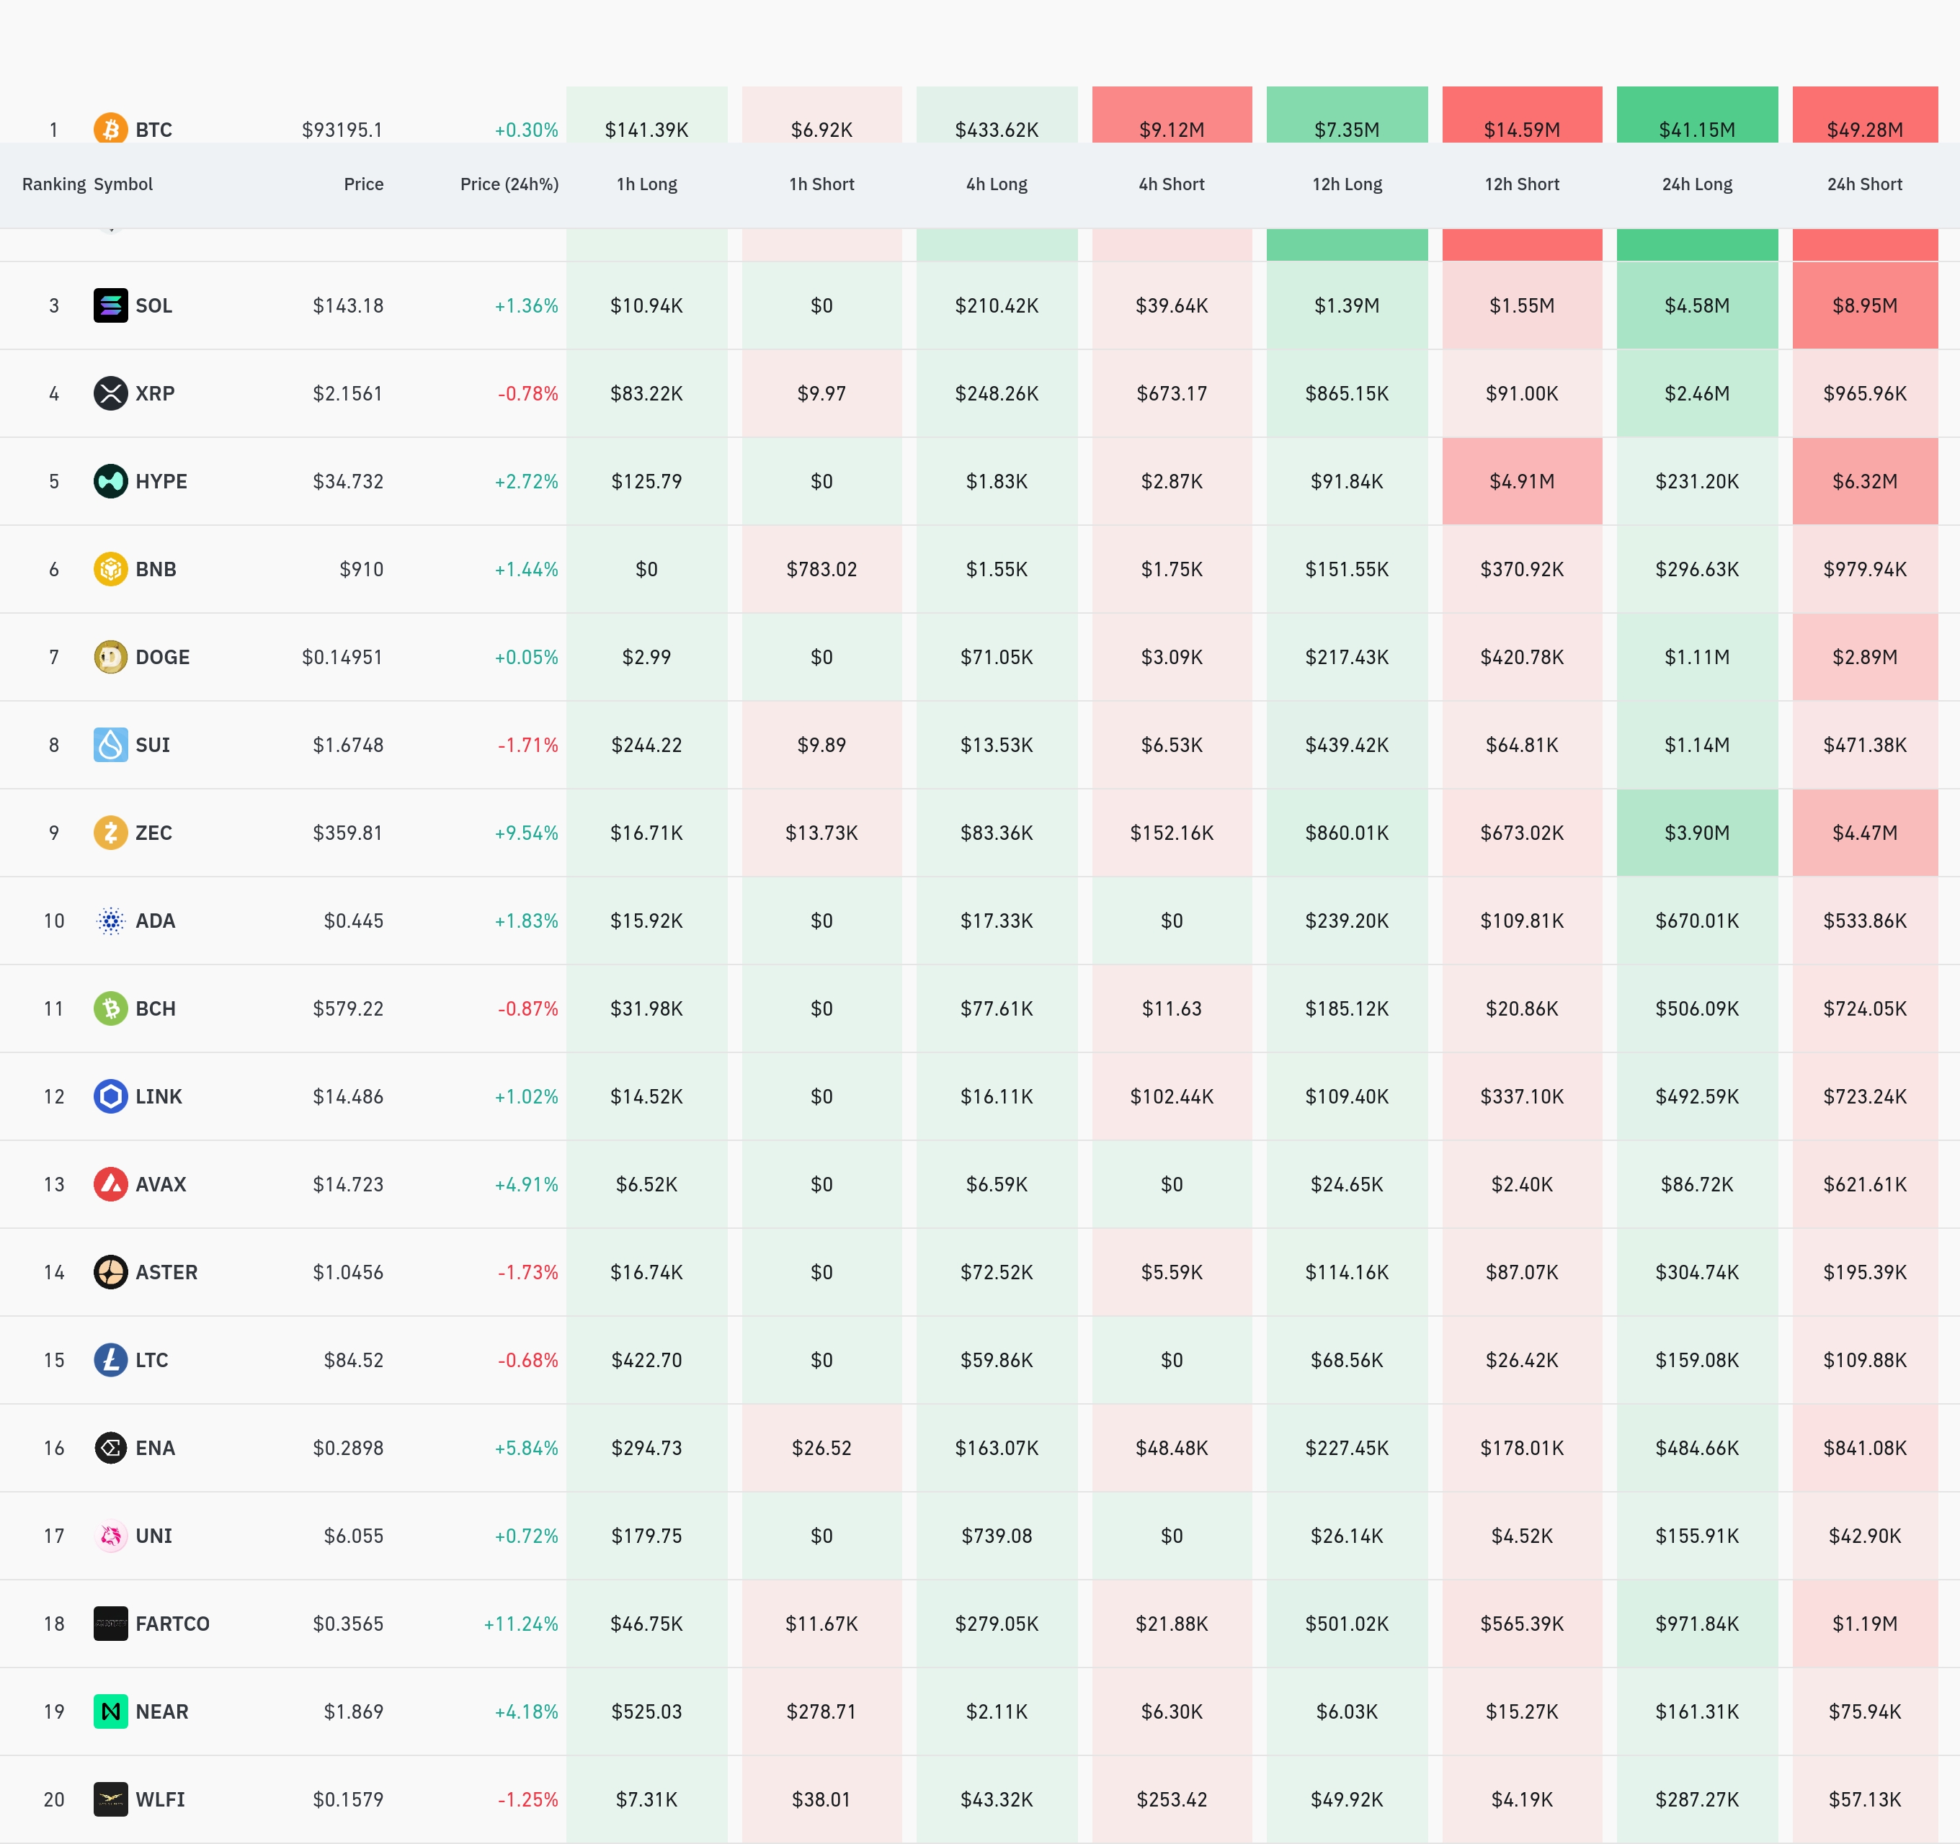Sort by 1h Long column header
Screen dimensions: 1960x1844
click(646, 184)
